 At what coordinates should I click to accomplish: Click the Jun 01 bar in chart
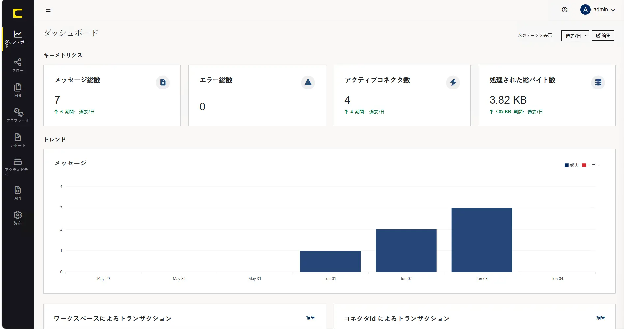coord(330,261)
